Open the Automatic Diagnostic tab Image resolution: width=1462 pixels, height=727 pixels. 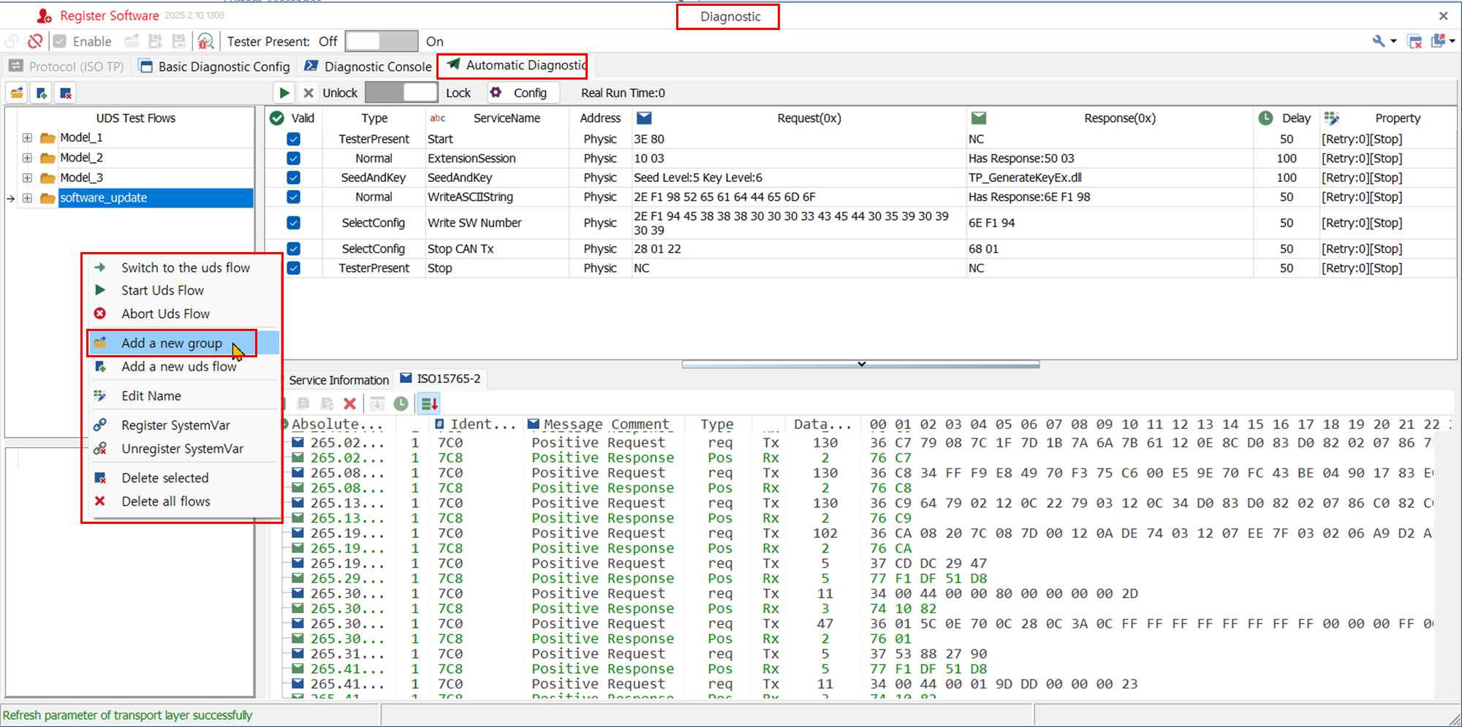[x=515, y=65]
